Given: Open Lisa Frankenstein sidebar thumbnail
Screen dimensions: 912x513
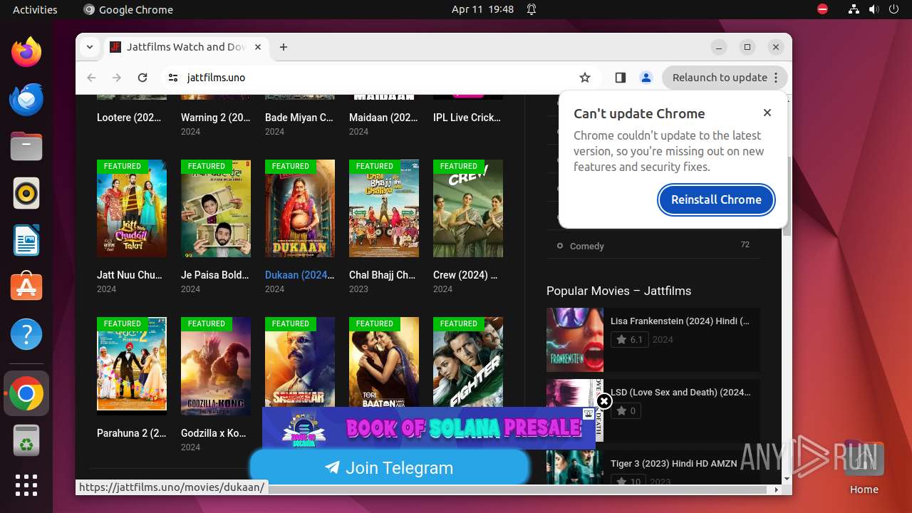Looking at the screenshot, I should pos(575,340).
